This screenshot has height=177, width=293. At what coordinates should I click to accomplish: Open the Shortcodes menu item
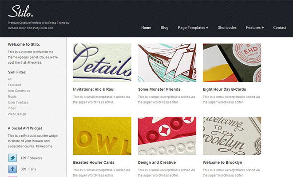coord(227,27)
